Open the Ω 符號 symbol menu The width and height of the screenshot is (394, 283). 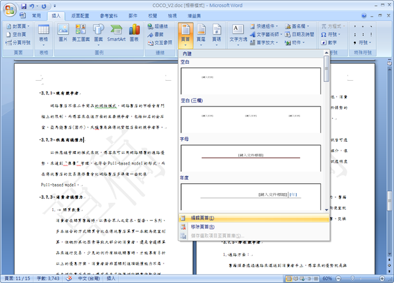(331, 34)
